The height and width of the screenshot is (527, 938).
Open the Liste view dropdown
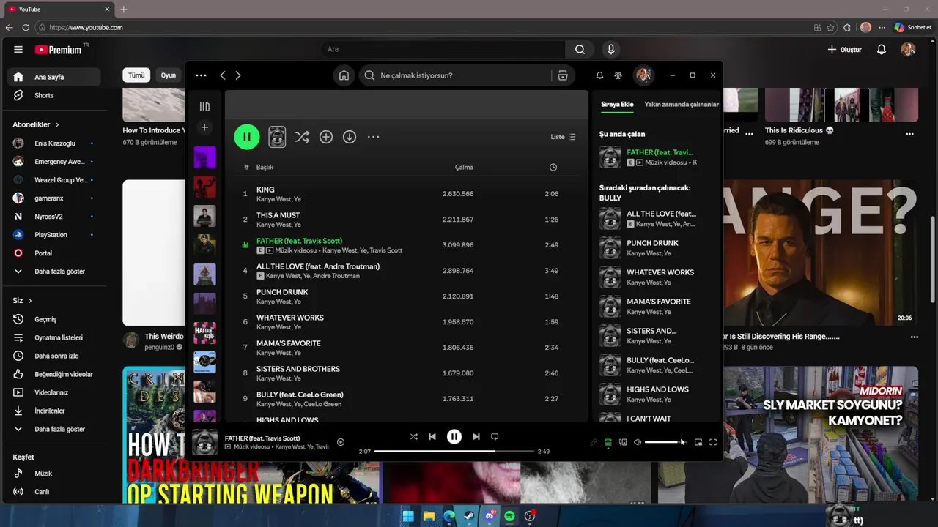563,137
